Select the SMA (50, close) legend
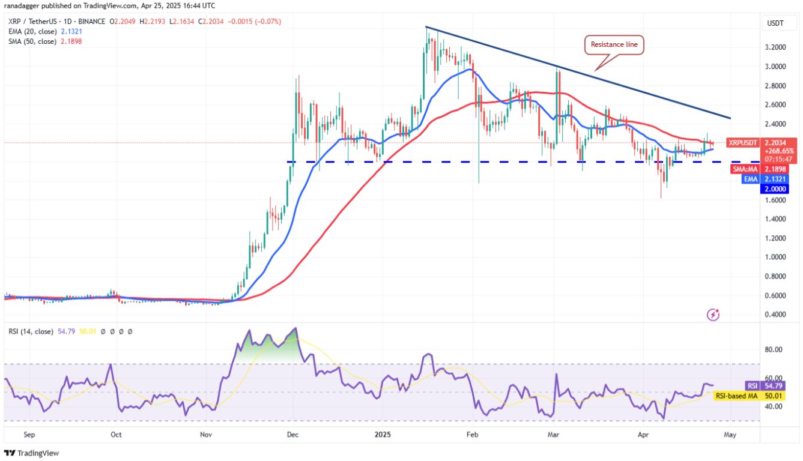This screenshot has width=803, height=461. coord(41,41)
